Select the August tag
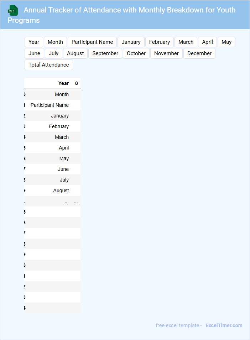The height and width of the screenshot is (340, 250). tap(75, 53)
